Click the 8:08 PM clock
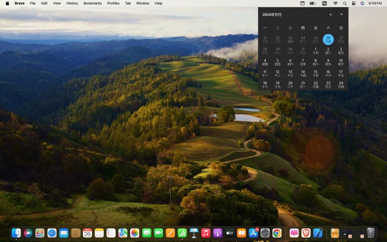The image size is (387, 242). pyautogui.click(x=375, y=3)
